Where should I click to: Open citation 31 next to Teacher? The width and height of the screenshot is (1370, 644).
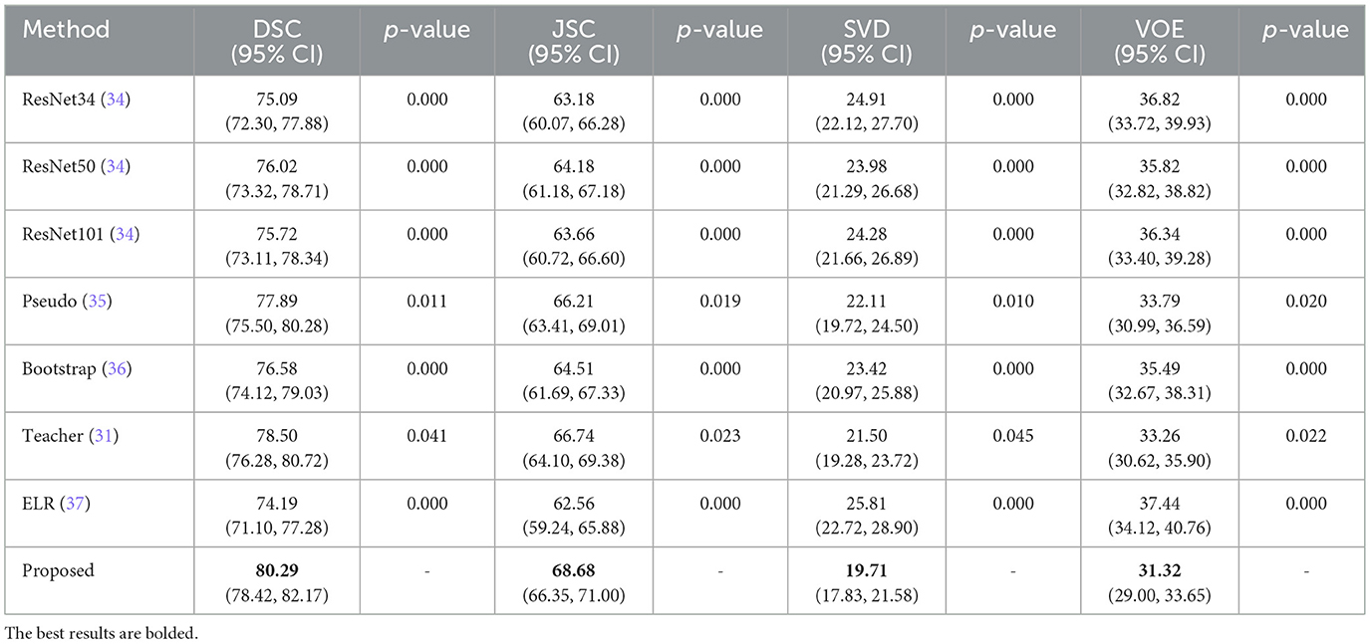pyautogui.click(x=101, y=436)
